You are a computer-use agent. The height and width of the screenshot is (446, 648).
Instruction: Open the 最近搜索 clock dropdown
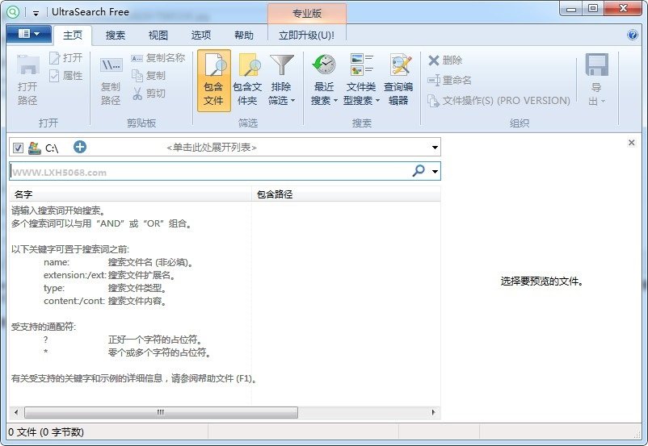pos(324,81)
